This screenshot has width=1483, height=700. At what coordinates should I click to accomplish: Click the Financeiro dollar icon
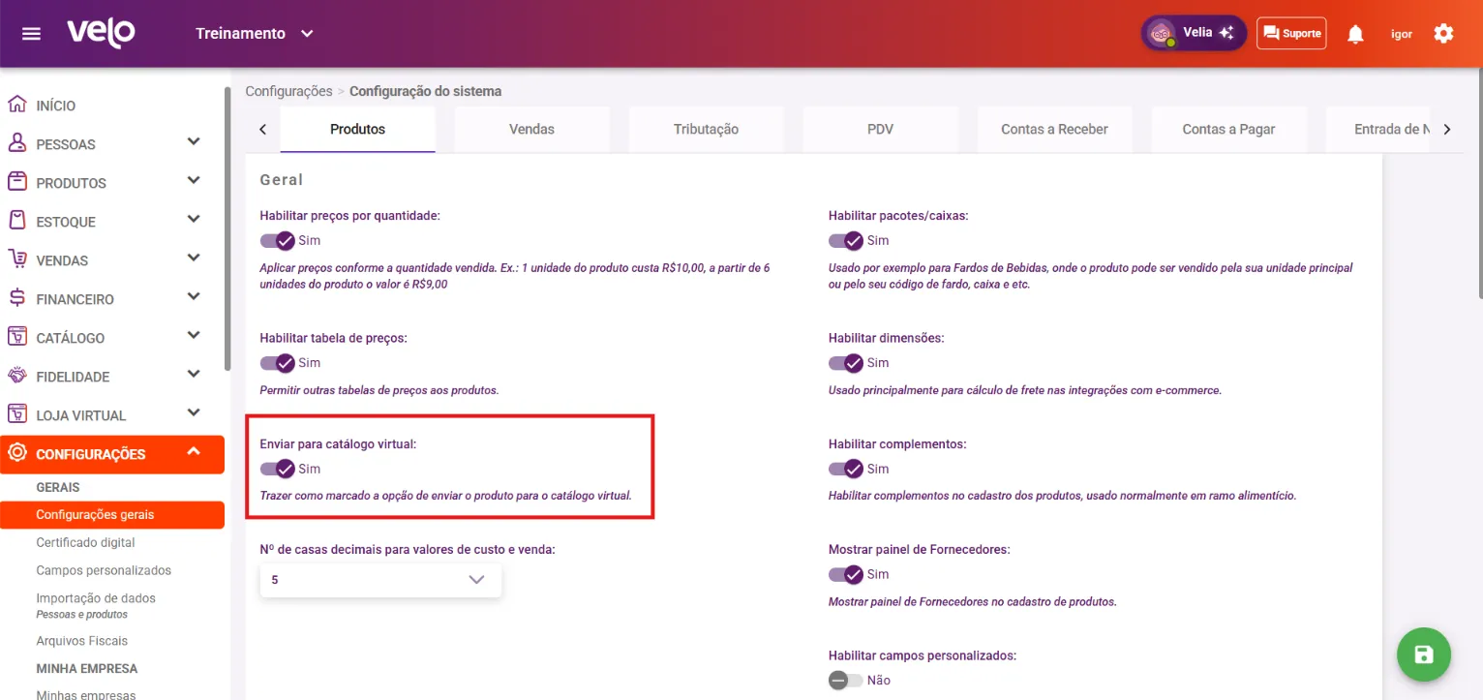16,298
